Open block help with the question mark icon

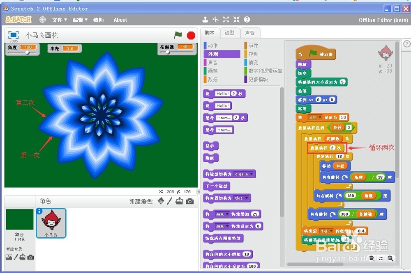pyautogui.click(x=247, y=19)
